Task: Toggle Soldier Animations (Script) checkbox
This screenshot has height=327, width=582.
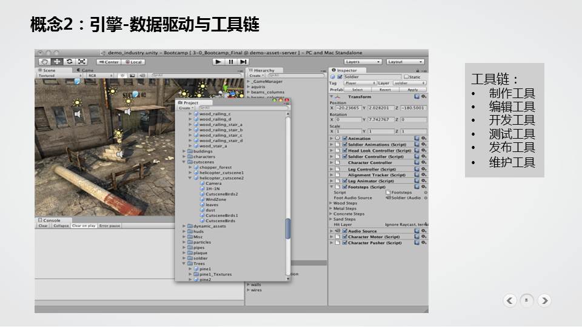Action: (345, 145)
